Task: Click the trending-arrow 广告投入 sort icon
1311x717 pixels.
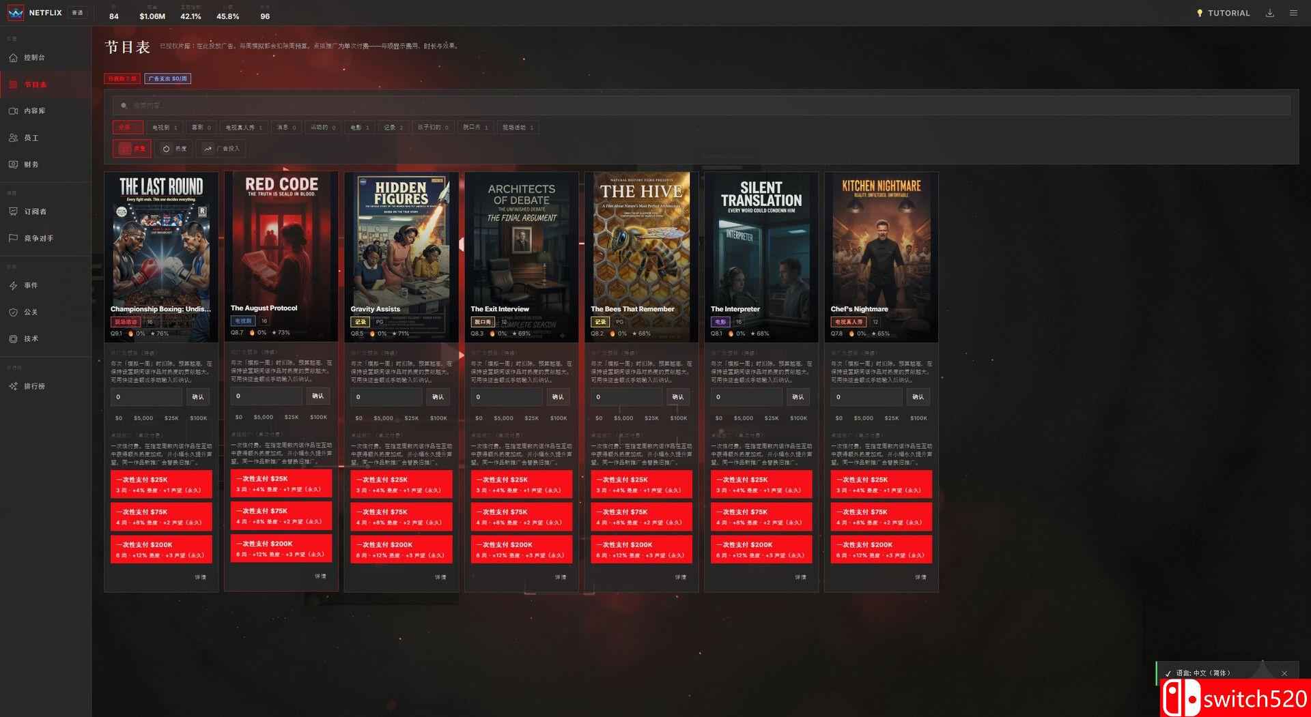Action: (x=208, y=149)
